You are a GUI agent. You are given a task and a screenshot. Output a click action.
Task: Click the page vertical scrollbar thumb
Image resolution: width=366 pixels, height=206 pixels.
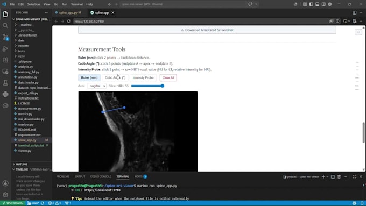point(363,132)
